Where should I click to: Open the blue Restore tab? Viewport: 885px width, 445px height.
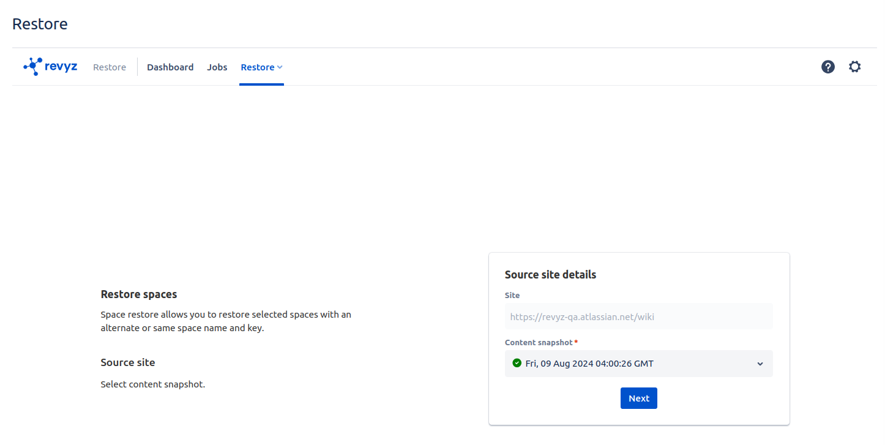tap(257, 67)
